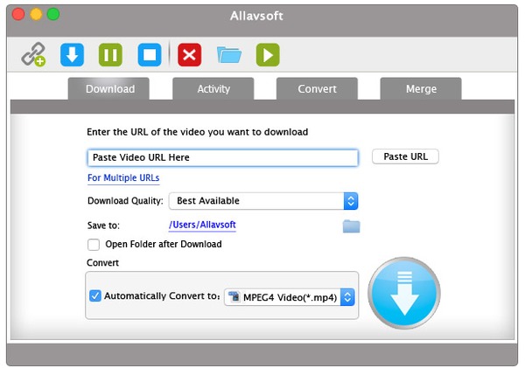The width and height of the screenshot is (525, 368).
Task: Uncheck Automatically Convert to checkbox
Action: (x=95, y=295)
